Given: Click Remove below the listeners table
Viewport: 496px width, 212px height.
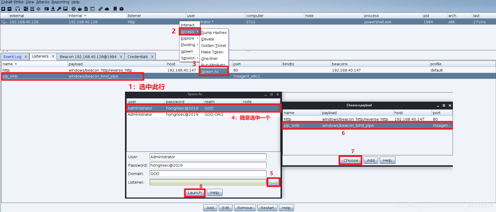Looking at the screenshot, I should [245, 208].
